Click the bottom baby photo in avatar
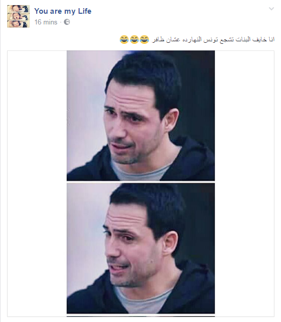Image resolution: width=281 pixels, height=322 pixels. [x=18, y=24]
